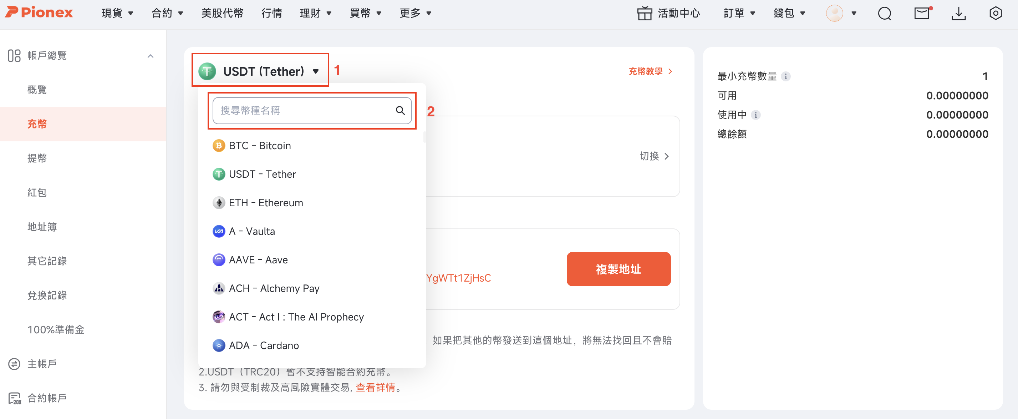Open the USDT (Tether) coin selector
Screen dimensions: 1018x419
coord(260,71)
